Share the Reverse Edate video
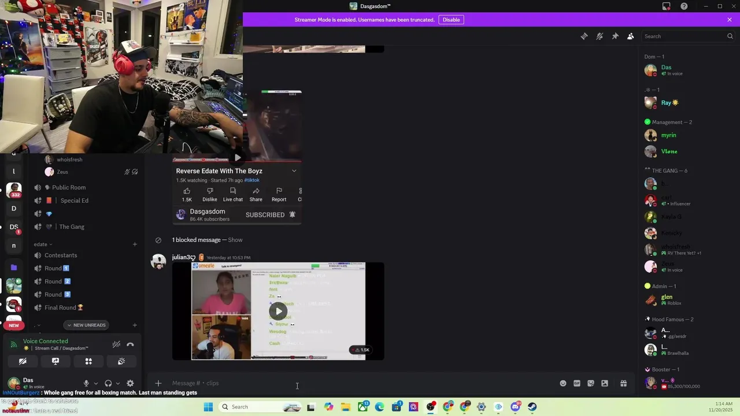Viewport: 740px width, 416px height. point(256,194)
